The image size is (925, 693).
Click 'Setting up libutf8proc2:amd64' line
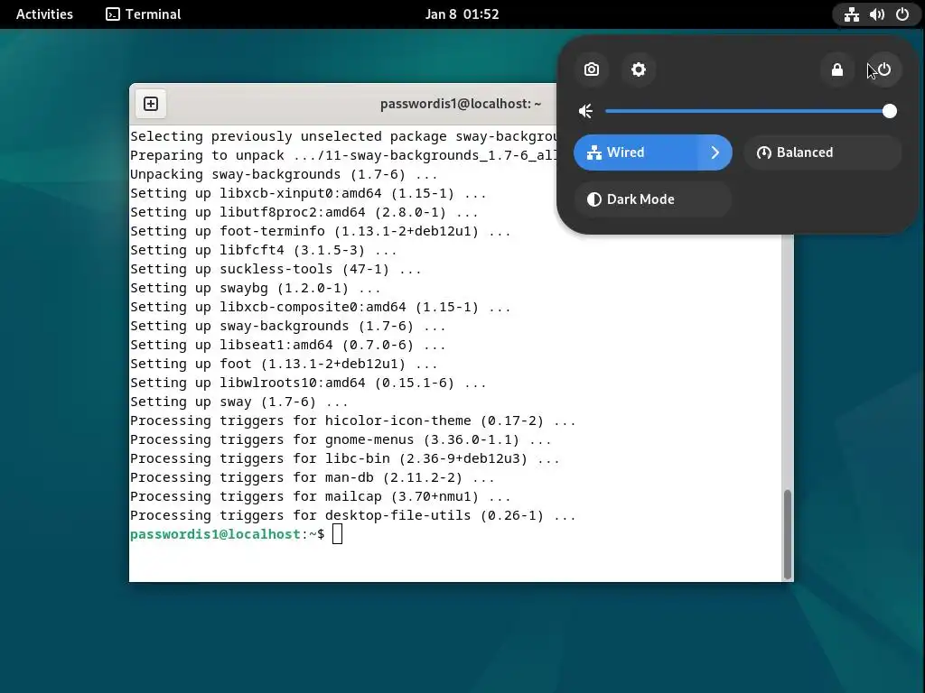tap(304, 212)
